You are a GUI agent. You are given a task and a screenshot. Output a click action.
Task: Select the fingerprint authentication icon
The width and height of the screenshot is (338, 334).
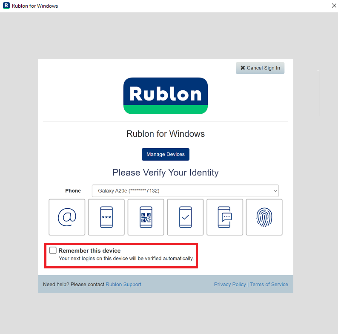pyautogui.click(x=264, y=217)
